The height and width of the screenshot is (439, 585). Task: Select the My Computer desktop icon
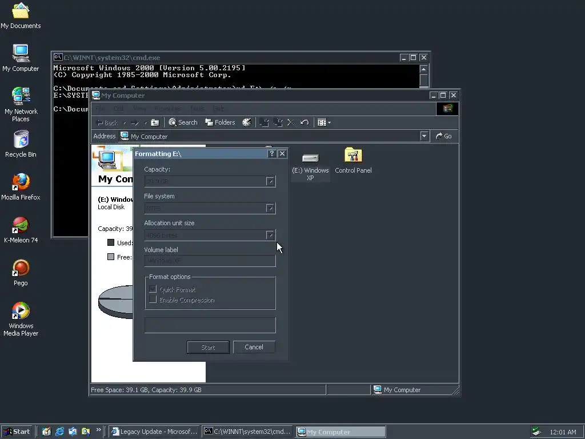coord(21,58)
